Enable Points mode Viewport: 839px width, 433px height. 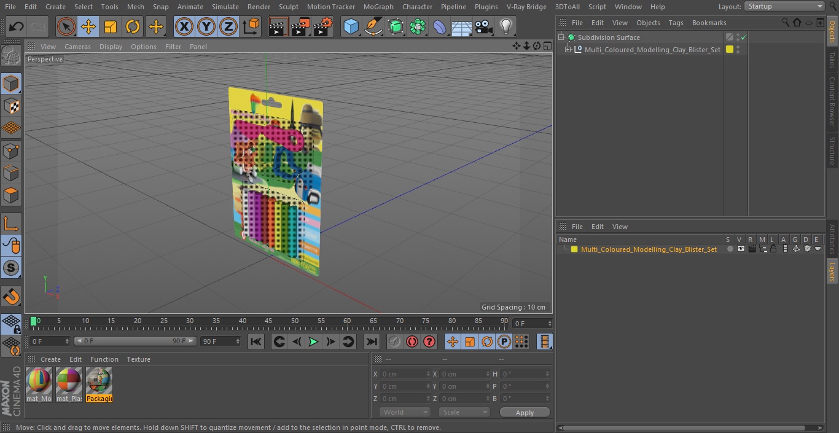[x=11, y=150]
